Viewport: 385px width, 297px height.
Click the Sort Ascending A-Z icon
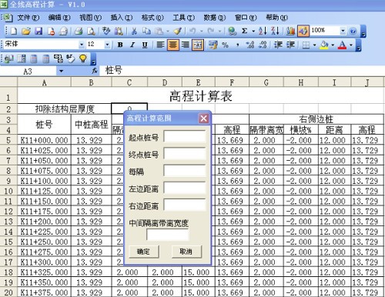click(x=263, y=31)
